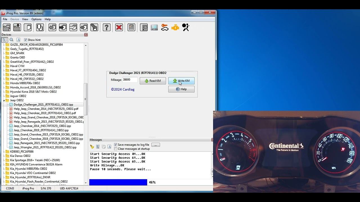Expand the GM_SPARK folder
Screen dimensions: 360x202
click(4, 53)
